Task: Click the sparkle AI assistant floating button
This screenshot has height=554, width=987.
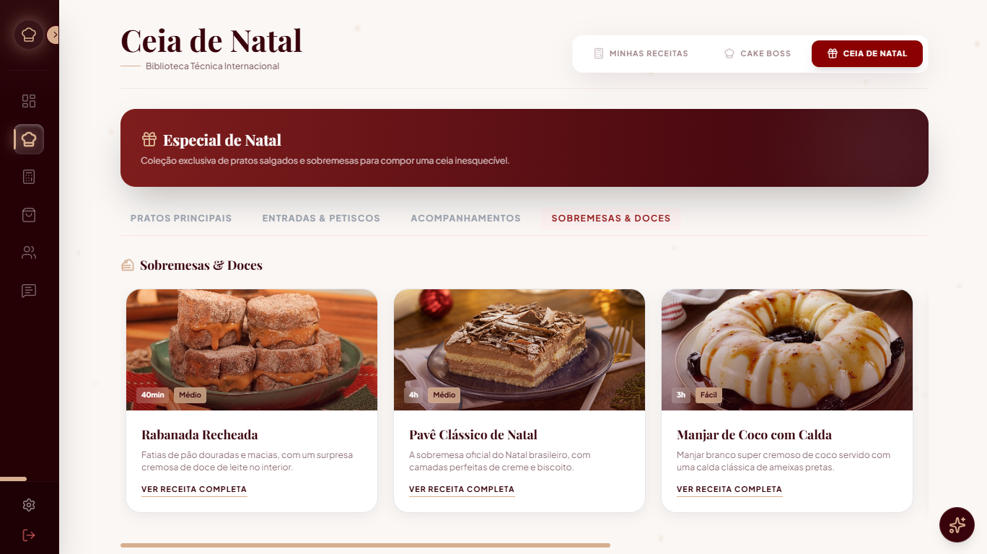Action: point(957,524)
